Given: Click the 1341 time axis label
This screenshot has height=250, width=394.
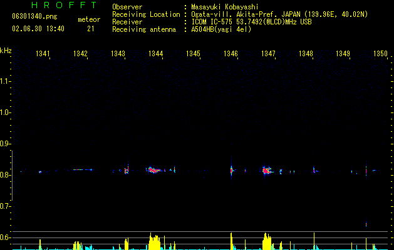Looking at the screenshot, I should [x=43, y=54].
